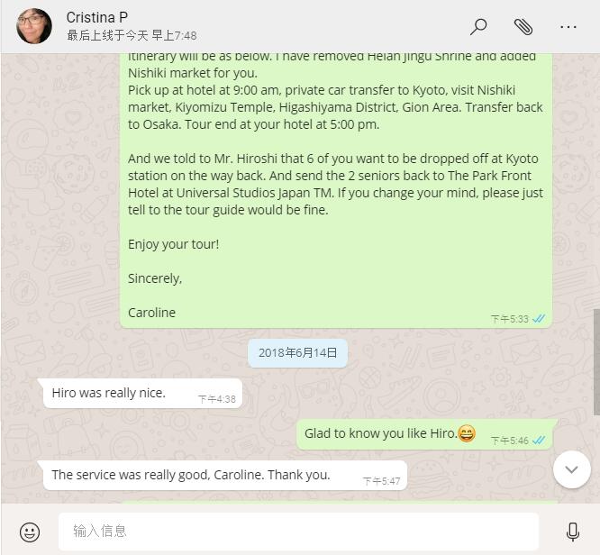Click blue double-check ticks on Caroline message
600x555 pixels.
click(539, 318)
